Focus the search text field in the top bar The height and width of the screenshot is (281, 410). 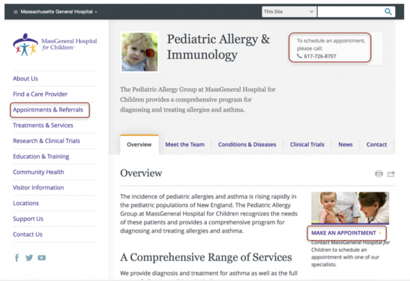(350, 12)
